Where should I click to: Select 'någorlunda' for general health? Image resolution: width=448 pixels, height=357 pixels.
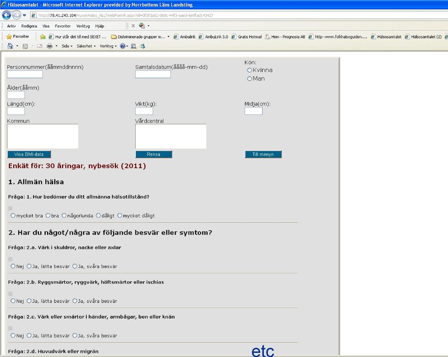[64, 216]
